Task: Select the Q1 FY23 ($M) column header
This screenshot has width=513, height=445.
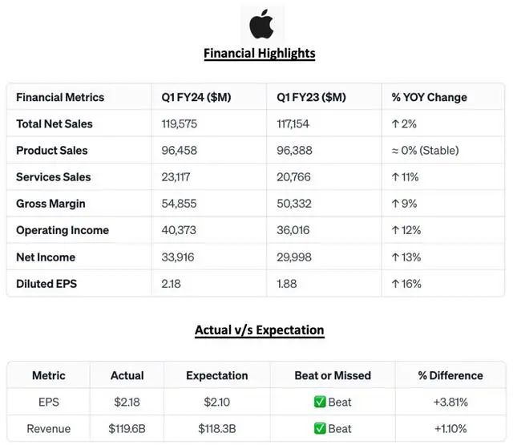Action: coord(311,97)
